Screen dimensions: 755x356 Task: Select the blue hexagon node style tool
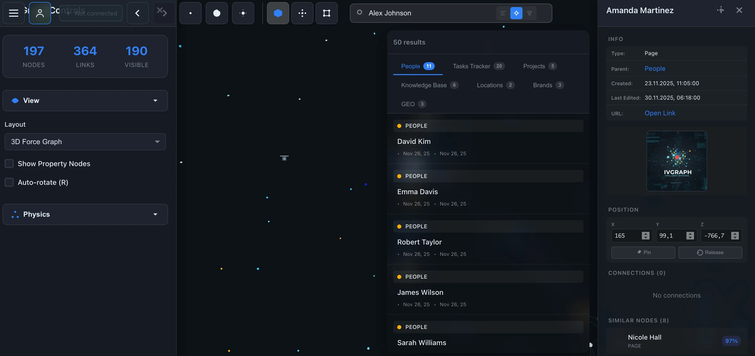point(278,13)
